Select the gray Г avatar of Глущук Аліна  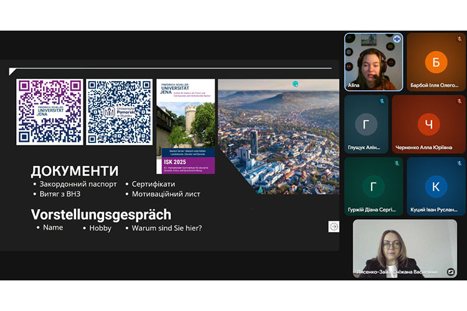(366, 124)
